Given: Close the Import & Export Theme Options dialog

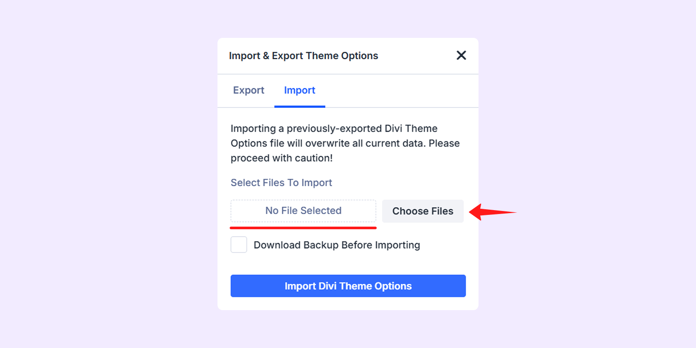Looking at the screenshot, I should coord(461,55).
